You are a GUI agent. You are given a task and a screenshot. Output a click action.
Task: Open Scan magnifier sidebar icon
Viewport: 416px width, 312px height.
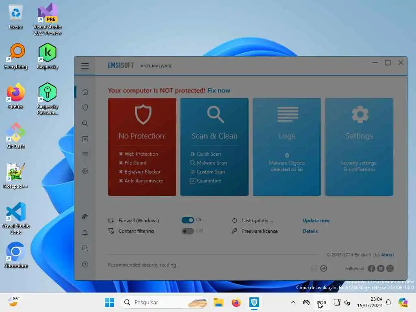click(x=85, y=123)
